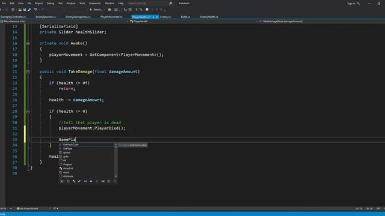The width and height of the screenshot is (385, 216).
Task: Toggle the blue wrench filter in the IntelliSense popup
Action: tap(79, 181)
